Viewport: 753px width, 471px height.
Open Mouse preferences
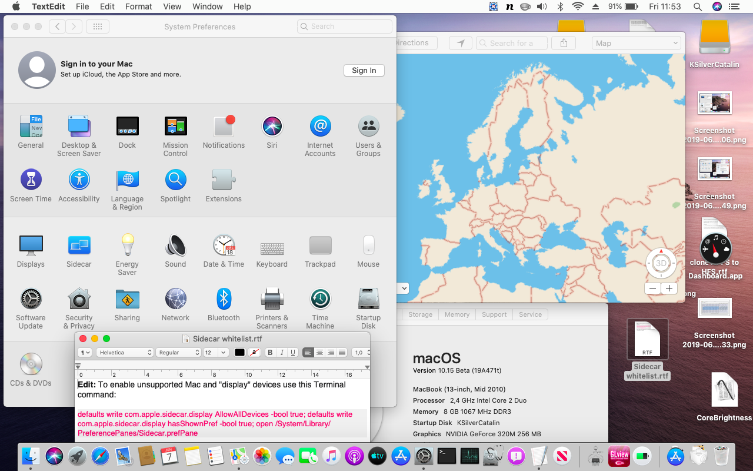pos(368,251)
